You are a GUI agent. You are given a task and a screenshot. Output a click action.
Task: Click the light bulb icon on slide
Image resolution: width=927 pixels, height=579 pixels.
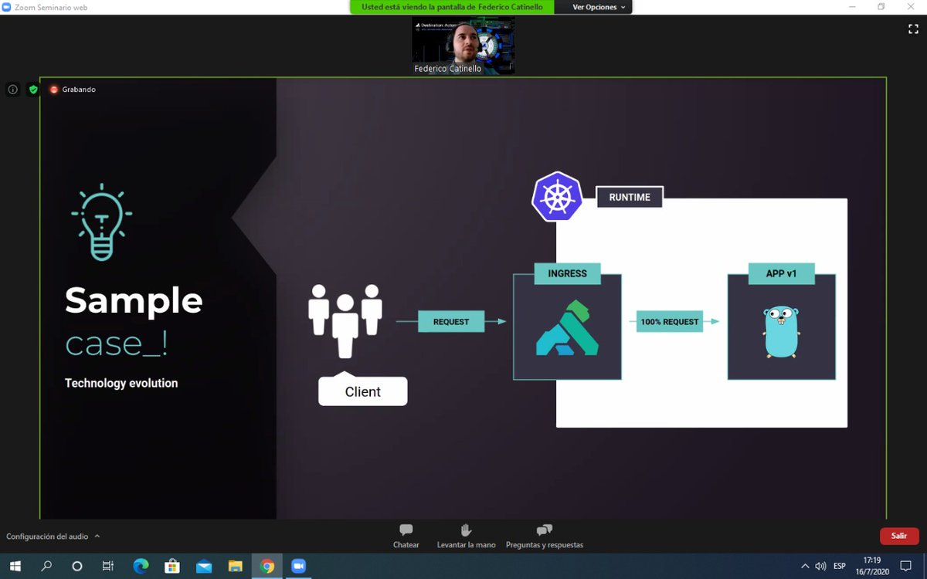point(101,222)
